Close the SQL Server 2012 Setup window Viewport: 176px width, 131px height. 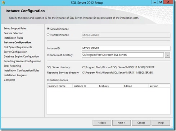(x=168, y=2)
